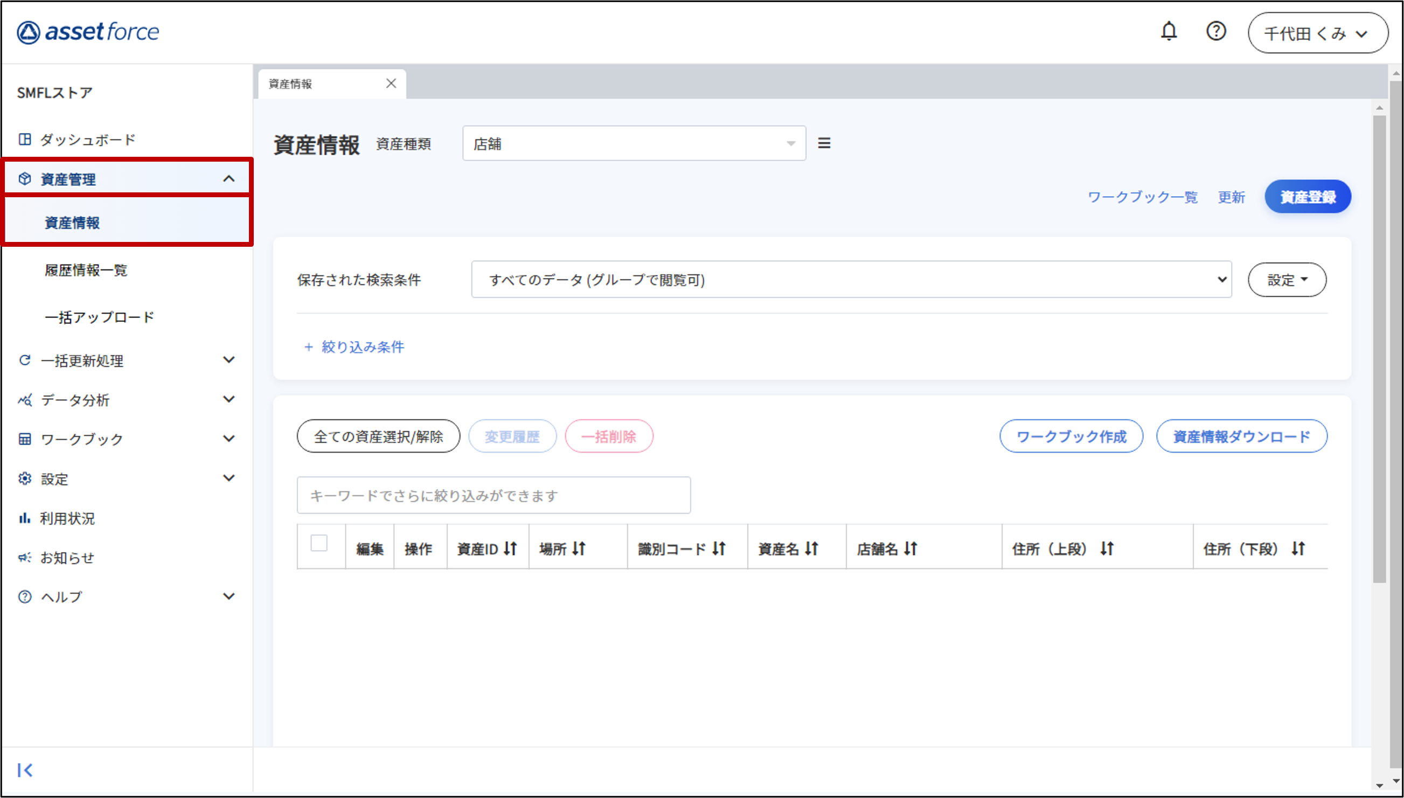The width and height of the screenshot is (1404, 798).
Task: Click the keyword filter input field
Action: pyautogui.click(x=493, y=496)
